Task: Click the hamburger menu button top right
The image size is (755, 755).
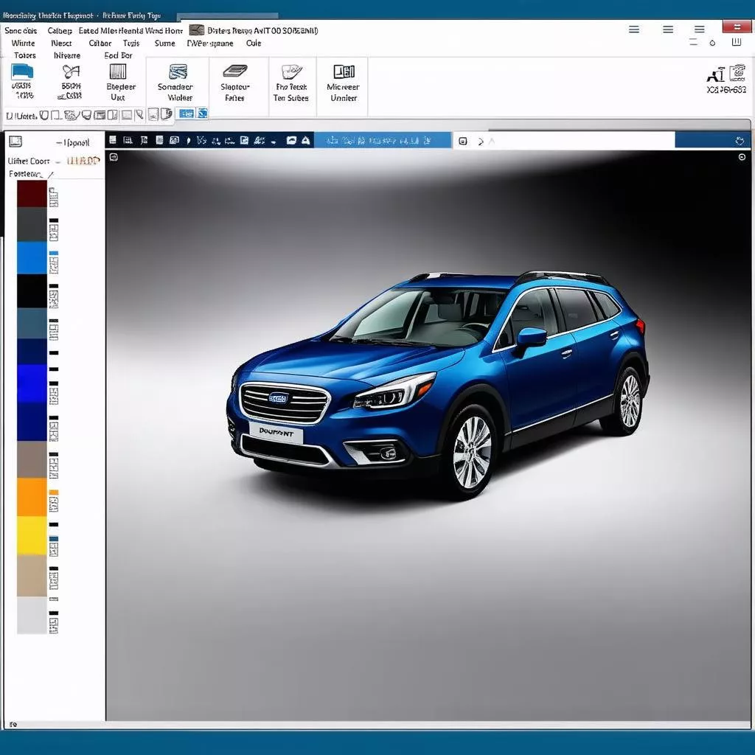Action: 634,29
